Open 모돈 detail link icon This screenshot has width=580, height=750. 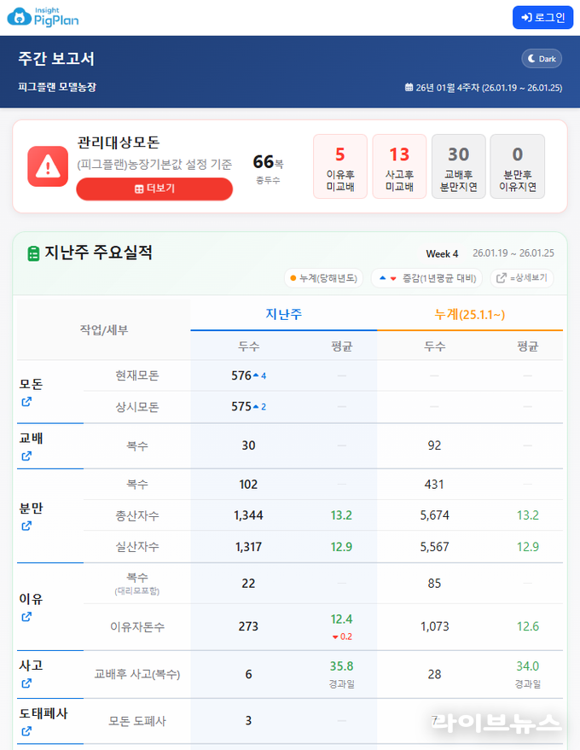[x=26, y=402]
